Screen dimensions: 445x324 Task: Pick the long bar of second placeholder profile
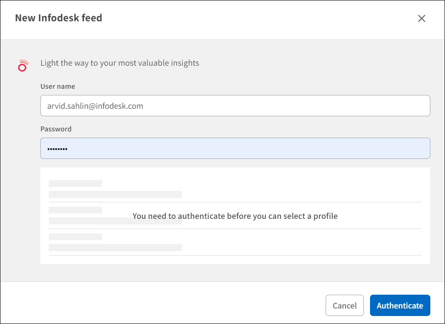point(89,221)
